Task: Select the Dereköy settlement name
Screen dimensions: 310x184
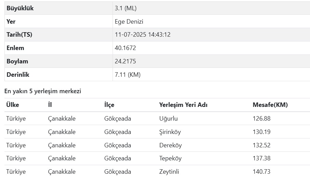Action: pos(170,145)
